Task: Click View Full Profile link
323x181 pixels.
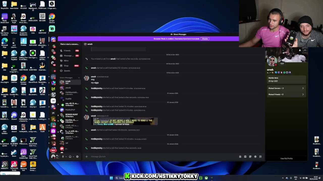Action: [x=286, y=159]
